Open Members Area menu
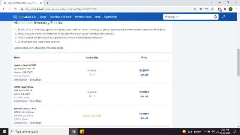 [83, 17]
